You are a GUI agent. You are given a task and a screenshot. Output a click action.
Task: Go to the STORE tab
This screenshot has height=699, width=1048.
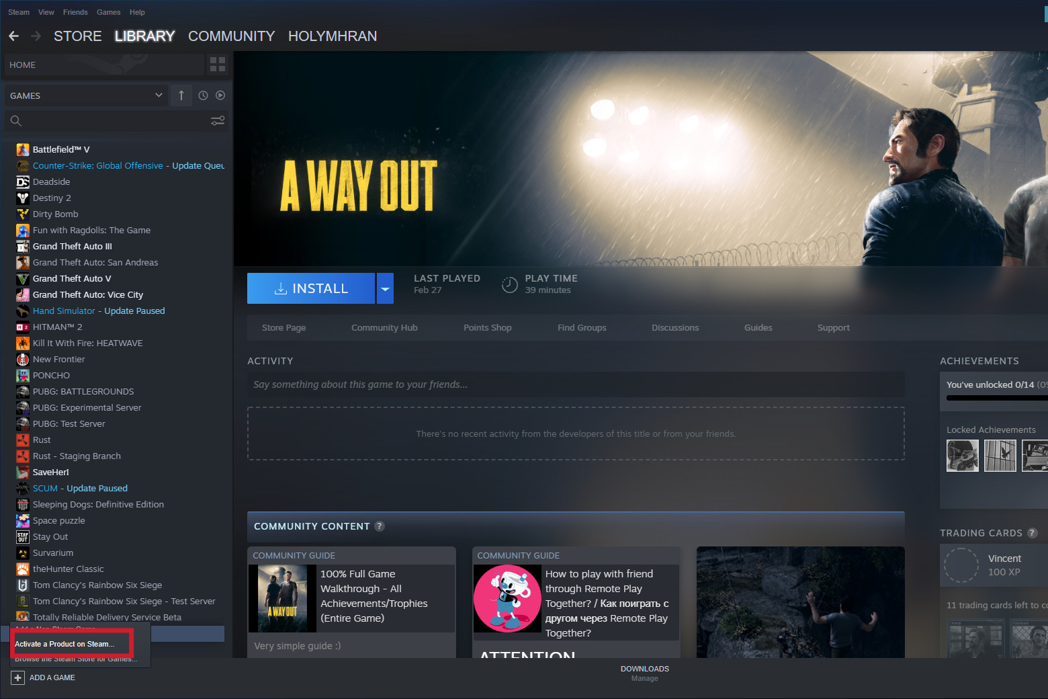point(78,36)
